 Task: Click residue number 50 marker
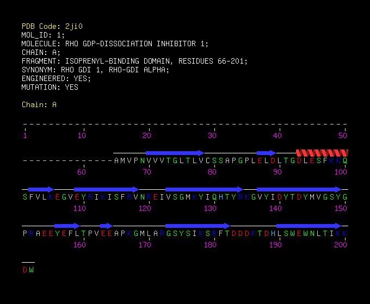tap(343, 135)
